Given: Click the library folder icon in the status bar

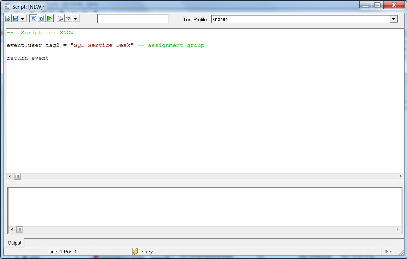Looking at the screenshot, I should tap(136, 251).
